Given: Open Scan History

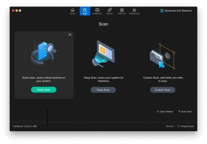Looking at the screenshot, I should 165,111.
